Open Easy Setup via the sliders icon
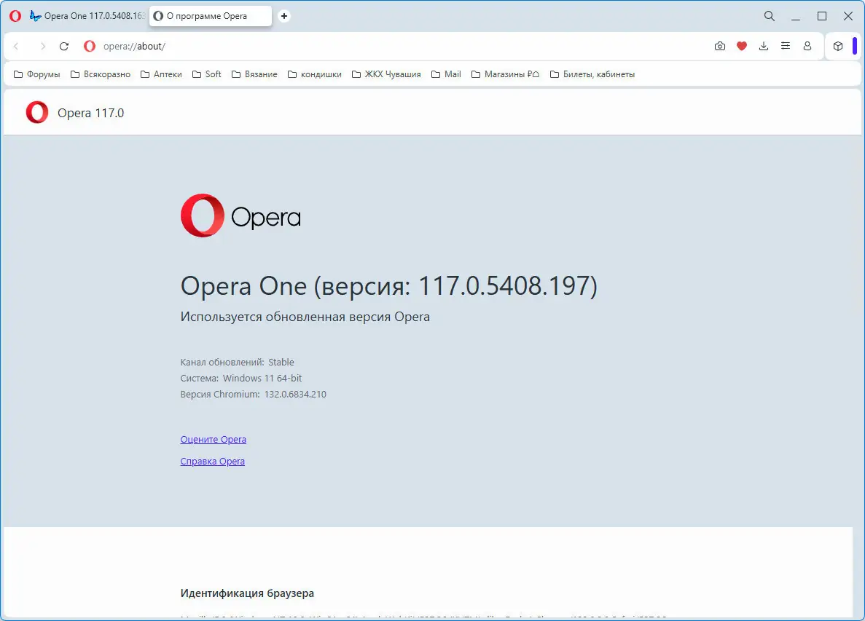 (786, 46)
